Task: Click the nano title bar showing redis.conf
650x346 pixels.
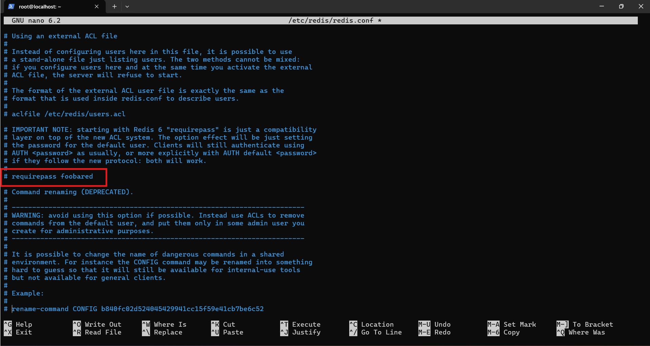Action: coord(334,20)
